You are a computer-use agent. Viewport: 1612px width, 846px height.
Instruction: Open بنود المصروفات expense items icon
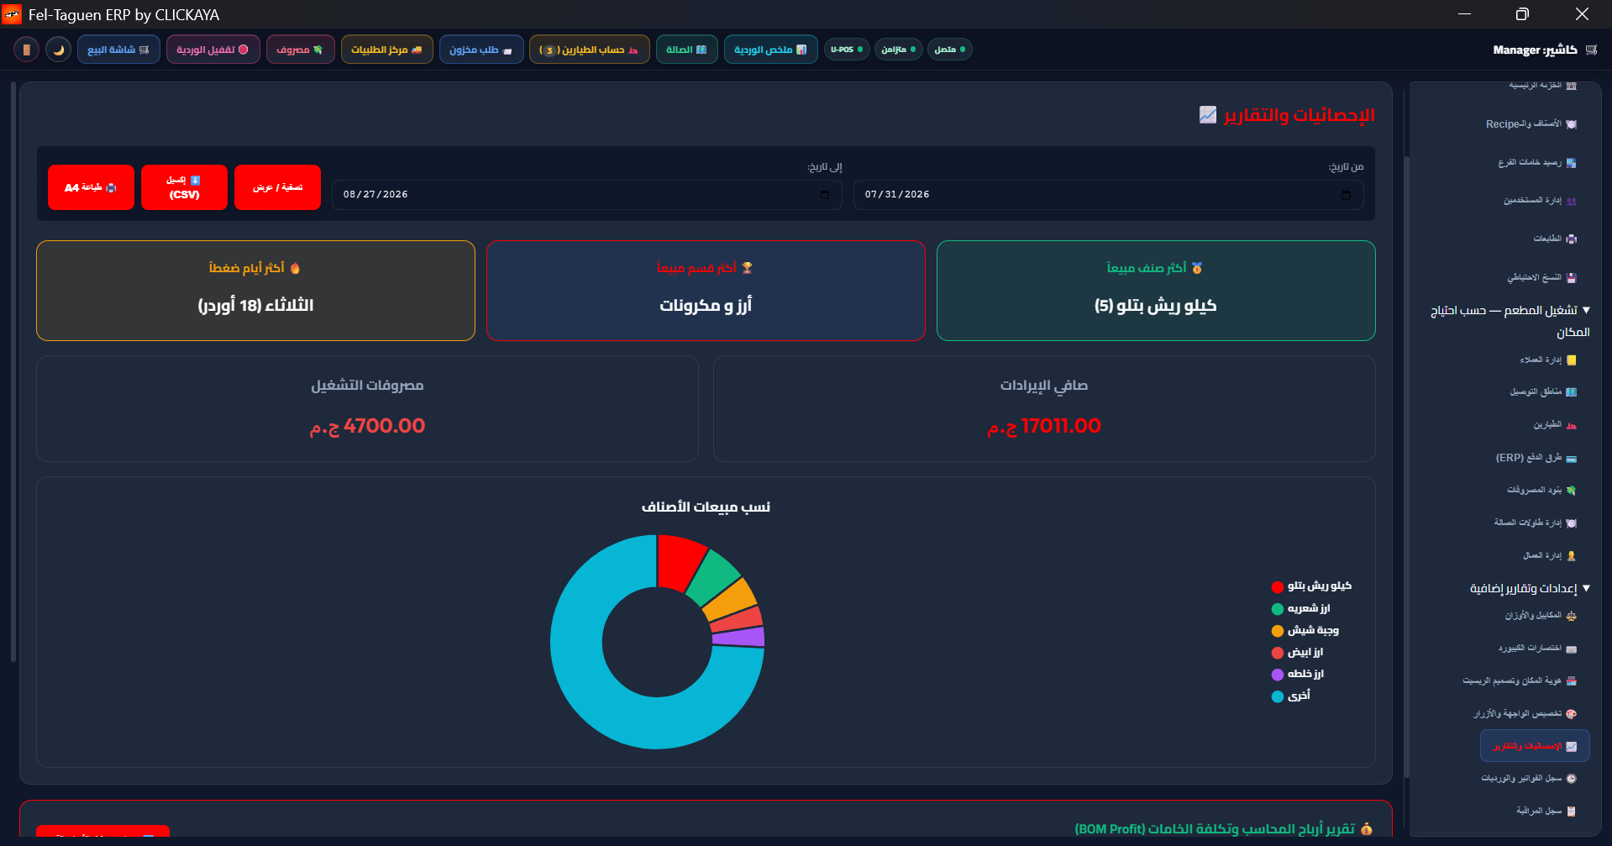pyautogui.click(x=1572, y=491)
